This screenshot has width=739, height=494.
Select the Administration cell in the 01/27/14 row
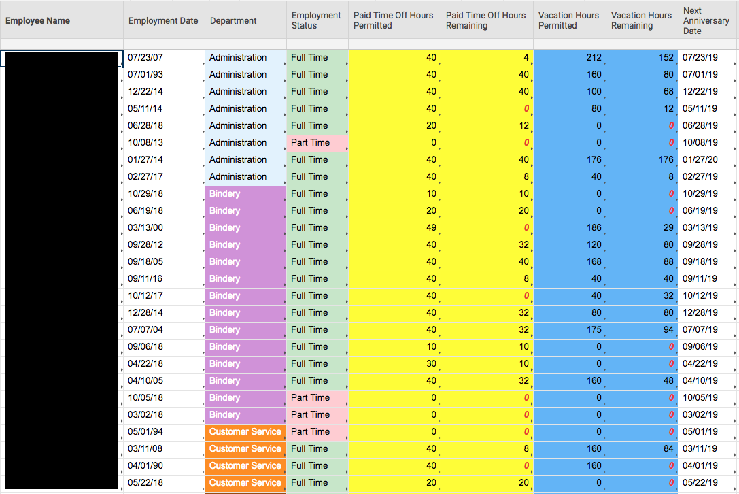pyautogui.click(x=245, y=159)
